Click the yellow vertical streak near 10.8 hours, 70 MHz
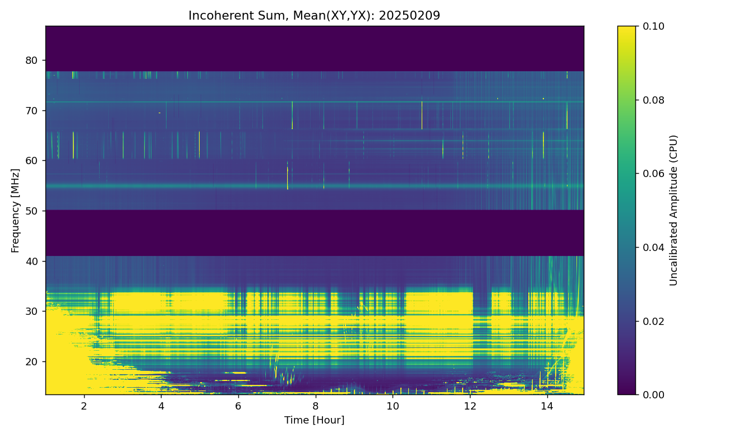Screen dimensions: 729x437 coord(422,116)
